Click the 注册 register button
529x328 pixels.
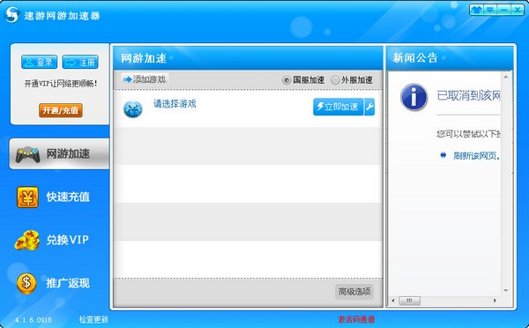tap(80, 62)
